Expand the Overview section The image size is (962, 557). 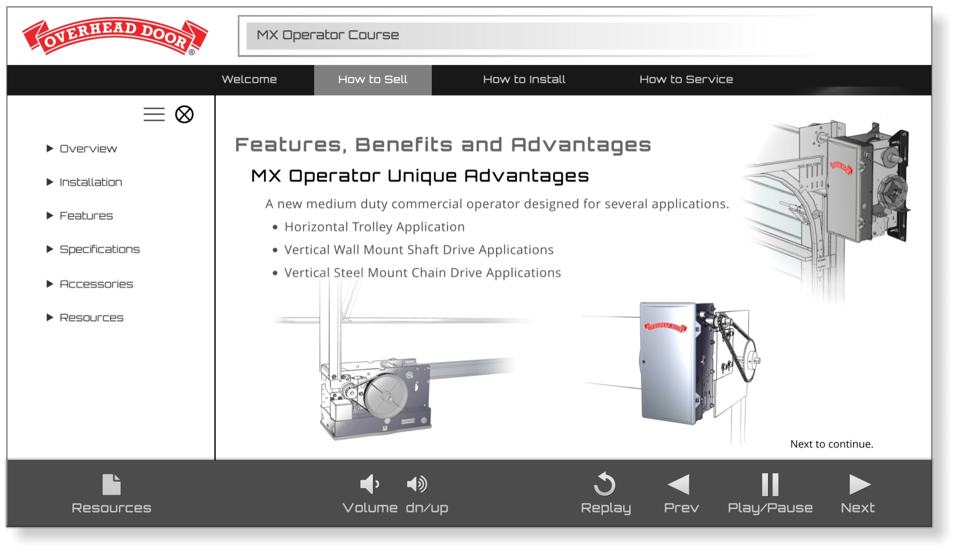pos(88,149)
